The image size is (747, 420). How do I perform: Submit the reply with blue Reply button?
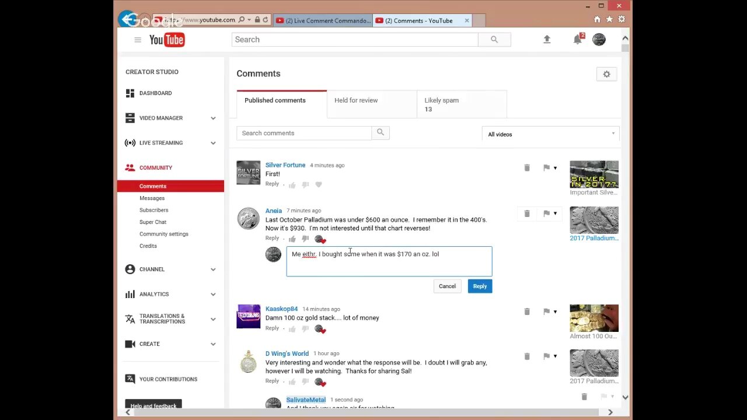coord(480,286)
